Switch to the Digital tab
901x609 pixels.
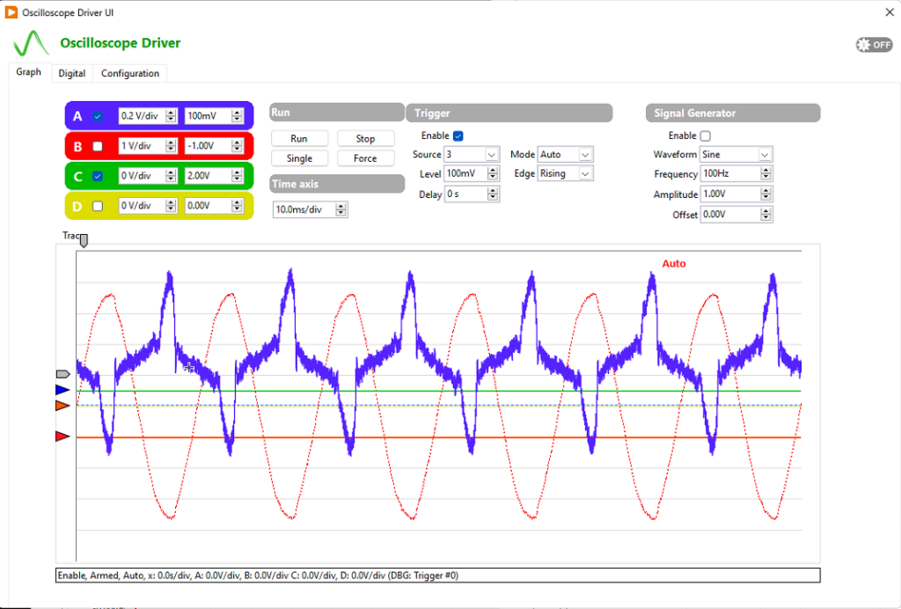pos(71,73)
